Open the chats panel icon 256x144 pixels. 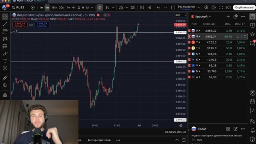252,43
